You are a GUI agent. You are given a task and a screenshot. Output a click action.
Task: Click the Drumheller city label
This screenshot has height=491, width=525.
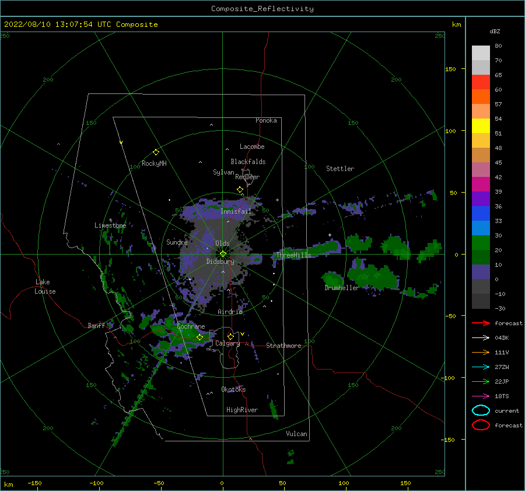pyautogui.click(x=342, y=288)
